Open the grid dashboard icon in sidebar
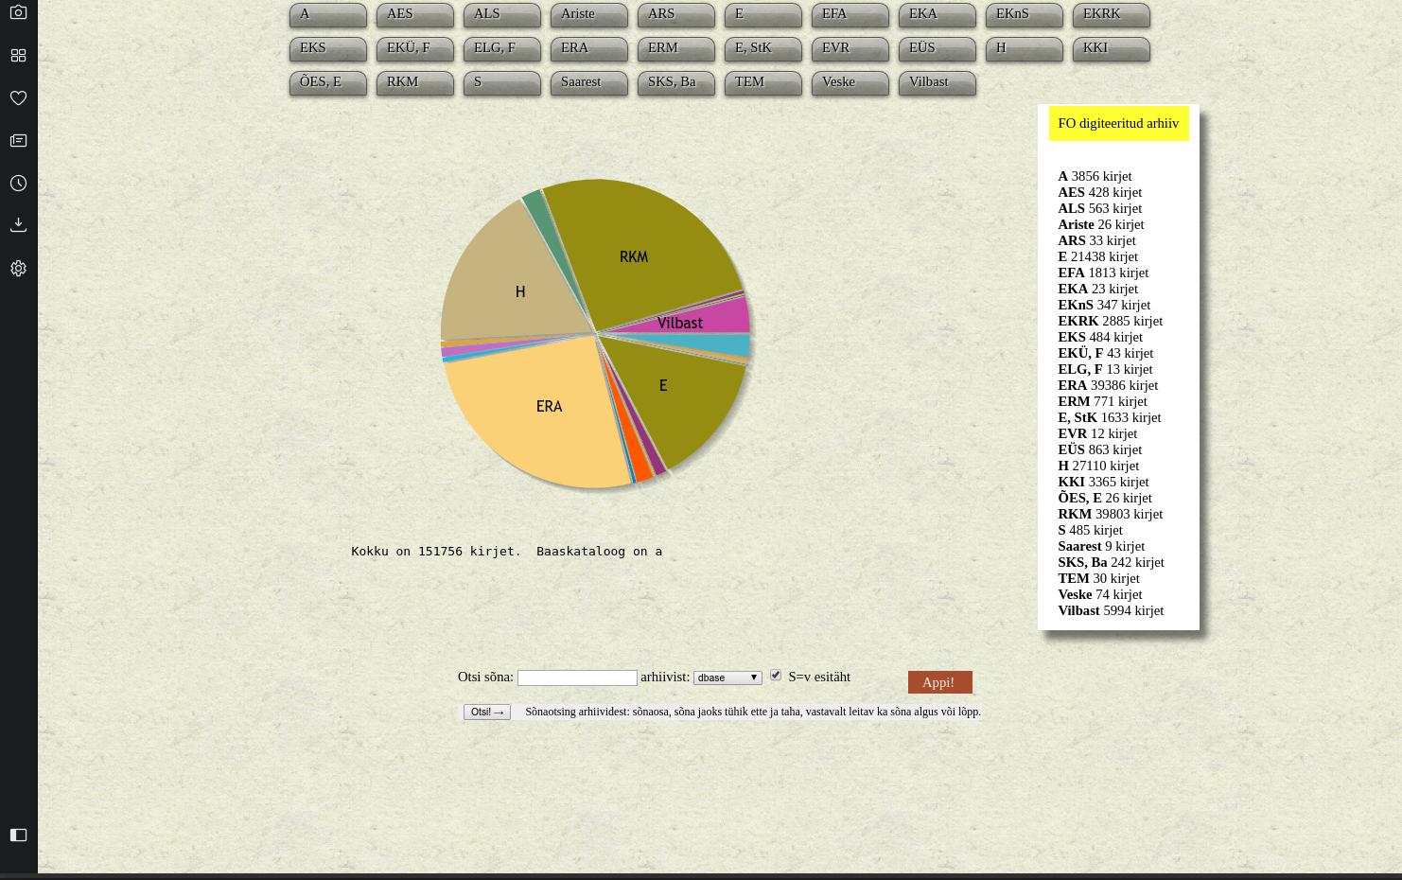1402x880 pixels. pyautogui.click(x=18, y=56)
